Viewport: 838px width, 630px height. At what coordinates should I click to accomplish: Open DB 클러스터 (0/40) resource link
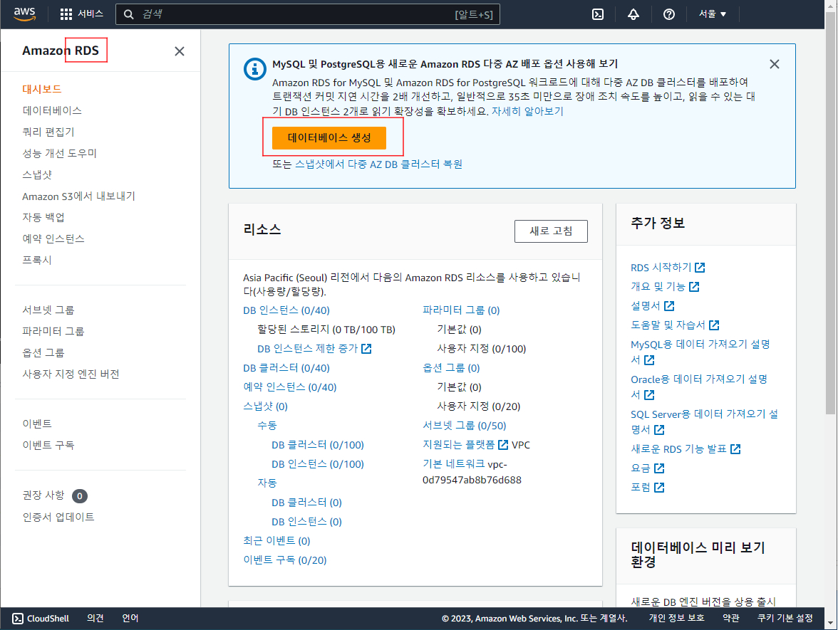click(x=286, y=368)
